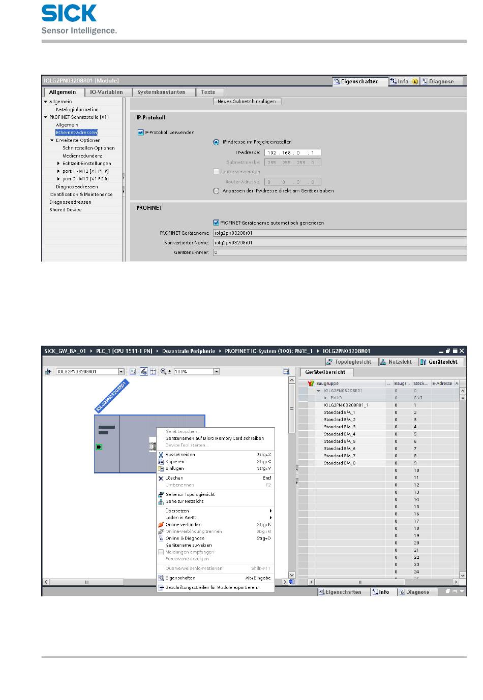This screenshot has width=483, height=700.
Task: Click the PROFINET-Gerätename field
Action: point(339,233)
